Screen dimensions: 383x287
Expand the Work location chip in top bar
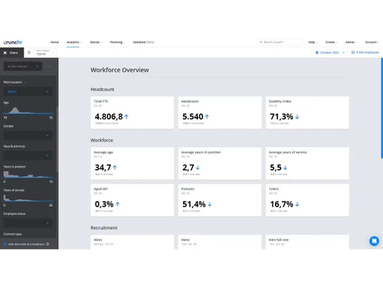click(53, 52)
